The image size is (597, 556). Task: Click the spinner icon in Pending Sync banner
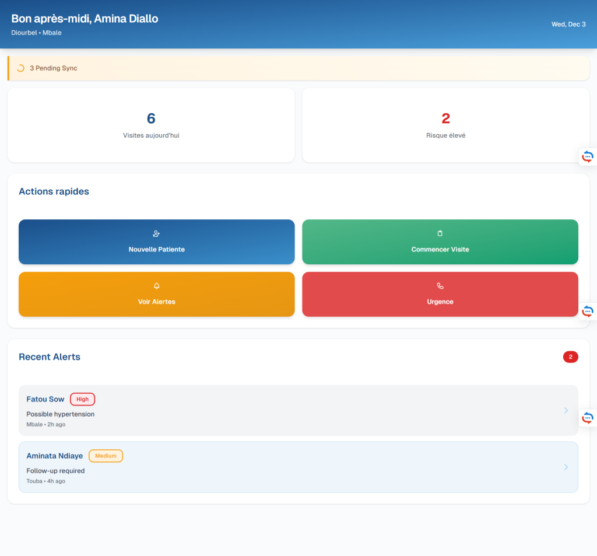coord(20,68)
